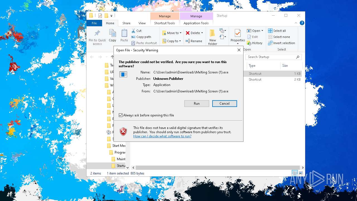Image resolution: width=357 pixels, height=201 pixels.
Task: Click the History ribbon icon
Action: (x=249, y=43)
